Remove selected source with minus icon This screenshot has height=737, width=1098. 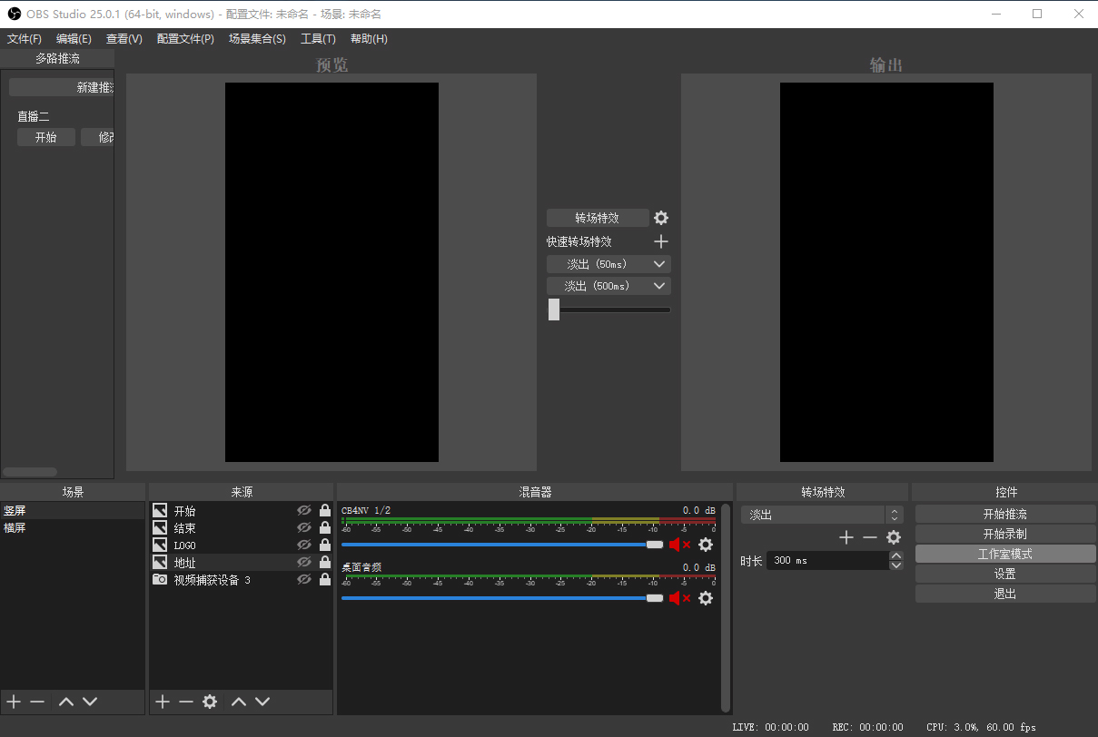pyautogui.click(x=186, y=702)
